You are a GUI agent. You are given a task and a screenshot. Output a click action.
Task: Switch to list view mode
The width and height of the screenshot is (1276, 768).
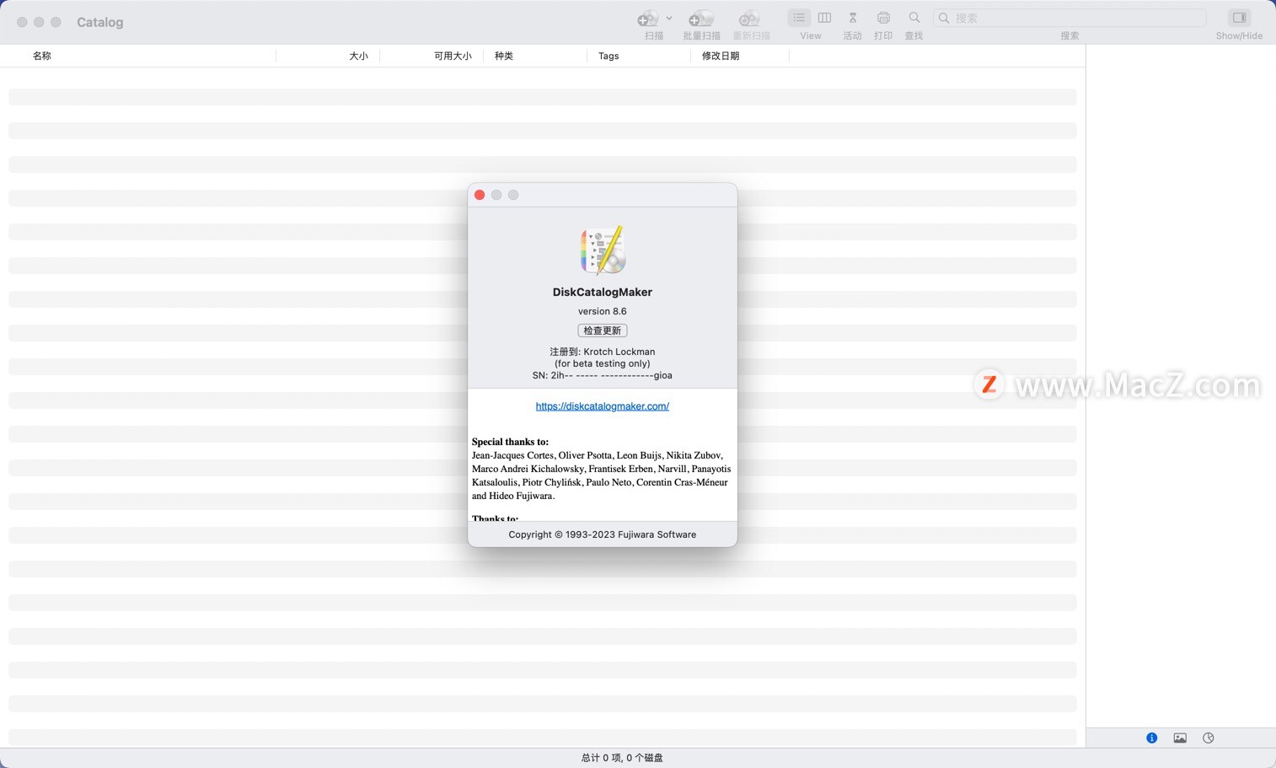point(798,17)
